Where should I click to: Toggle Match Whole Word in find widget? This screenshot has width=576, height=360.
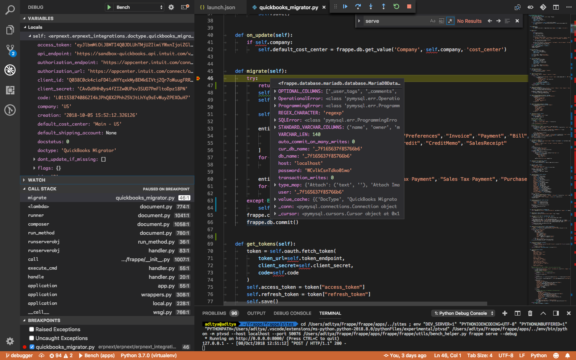(x=442, y=21)
